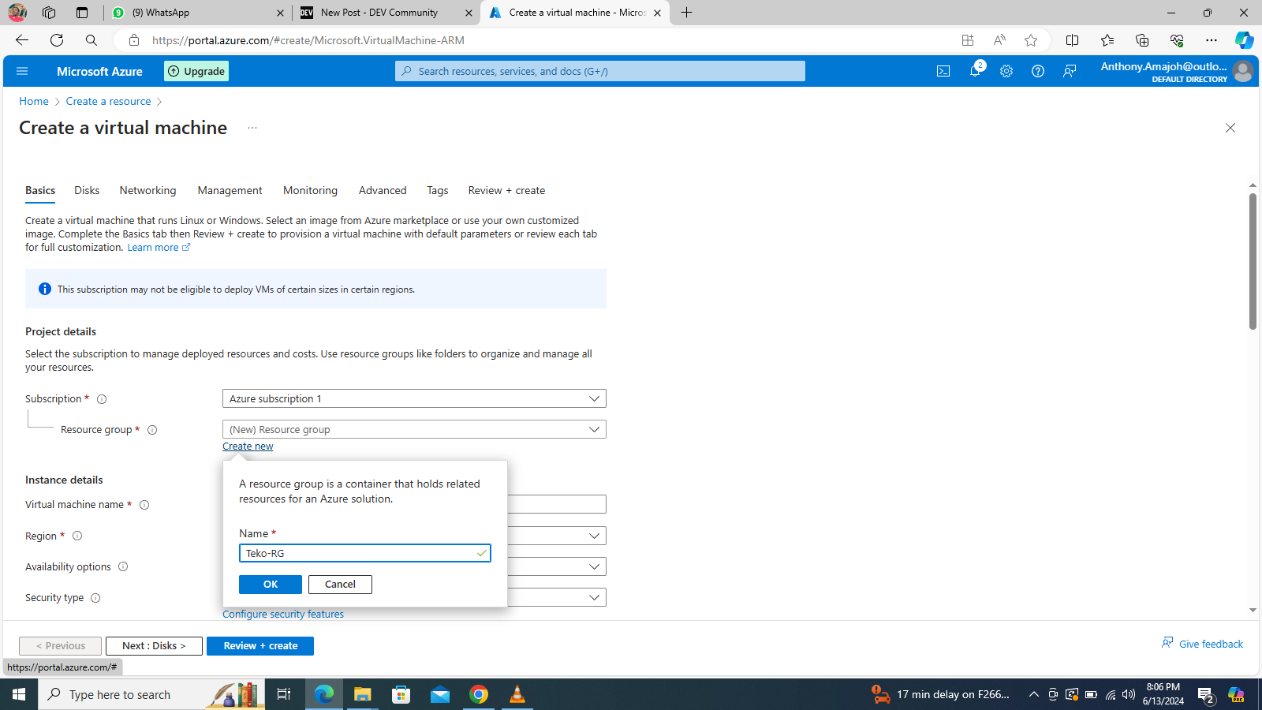Open the Azure portal hamburger menu

(22, 71)
